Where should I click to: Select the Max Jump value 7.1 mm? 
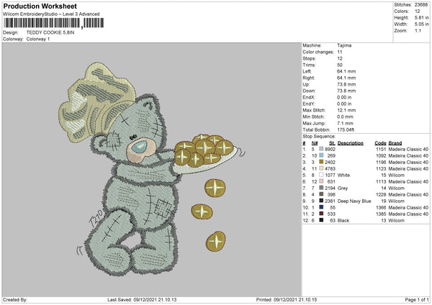[345, 123]
